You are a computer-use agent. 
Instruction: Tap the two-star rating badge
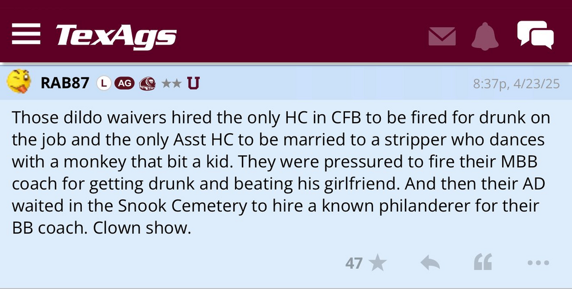[x=172, y=83]
